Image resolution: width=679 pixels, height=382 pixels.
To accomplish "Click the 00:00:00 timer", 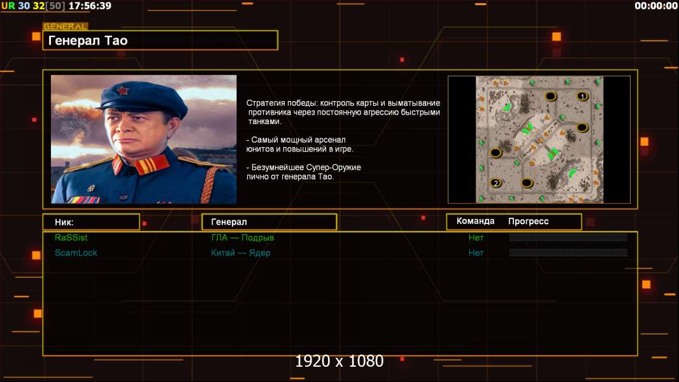I will [x=655, y=6].
